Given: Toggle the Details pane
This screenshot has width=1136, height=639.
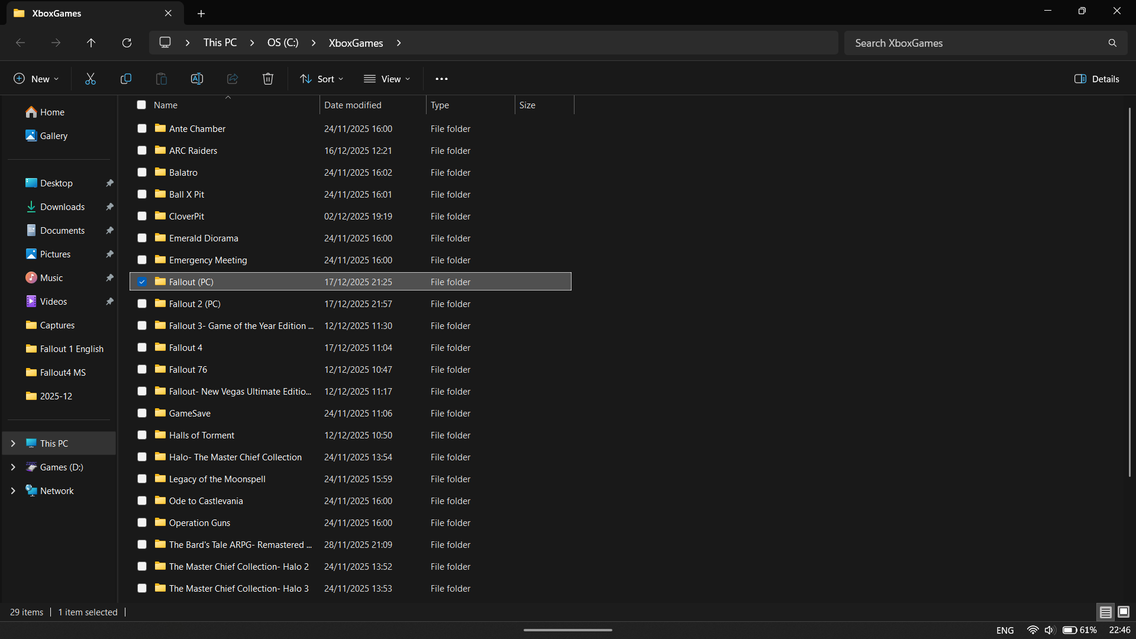Looking at the screenshot, I should tap(1096, 78).
